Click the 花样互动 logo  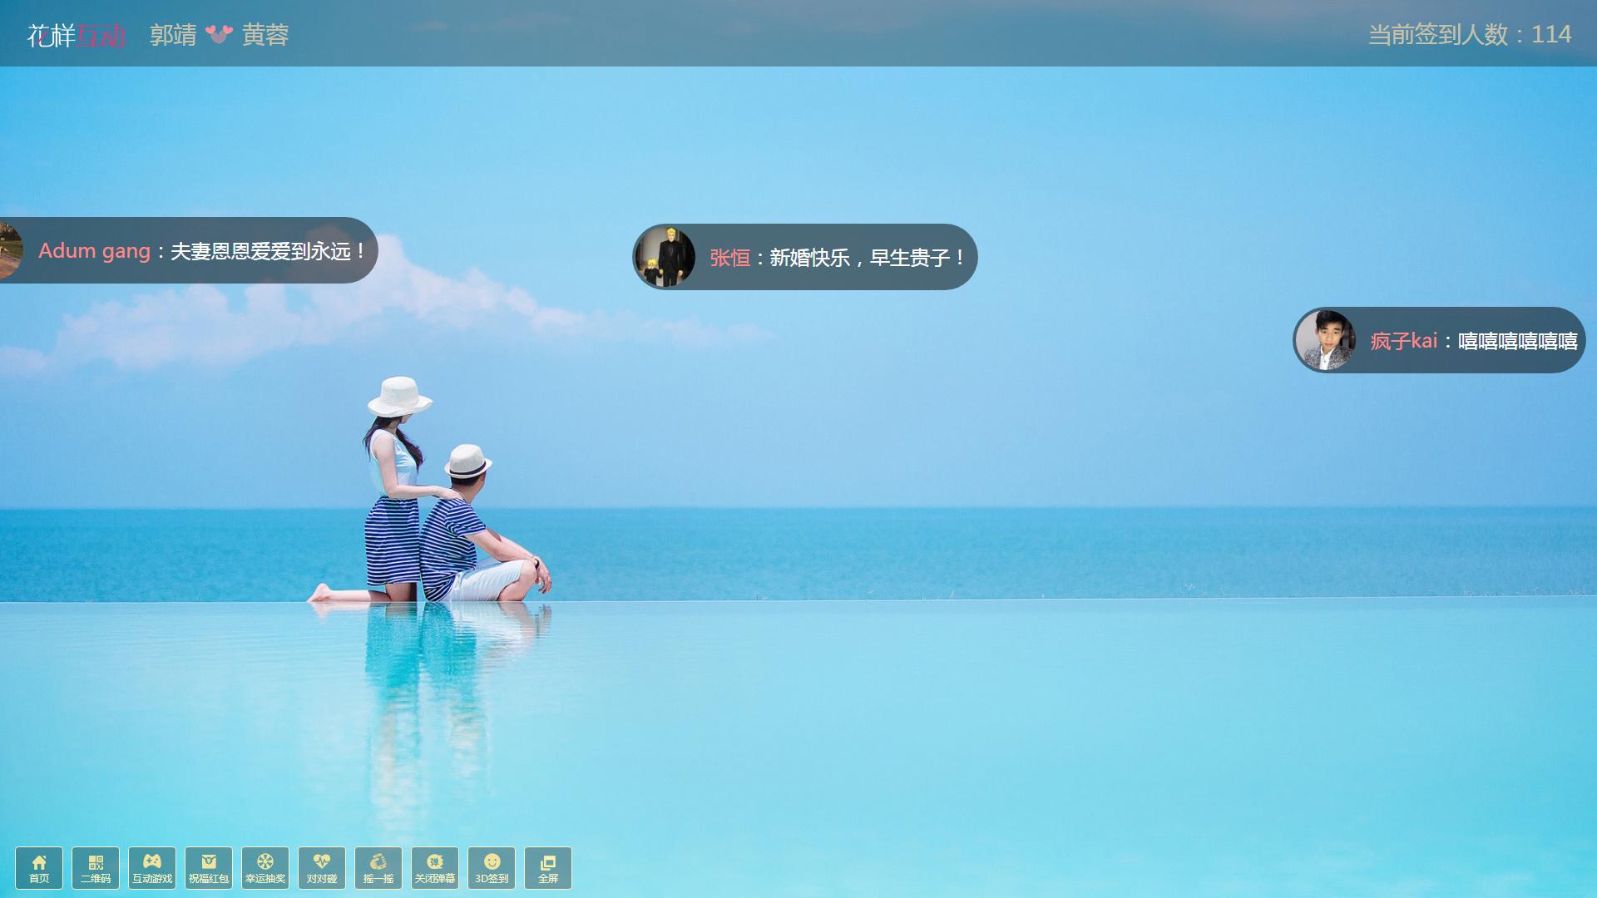click(x=76, y=35)
